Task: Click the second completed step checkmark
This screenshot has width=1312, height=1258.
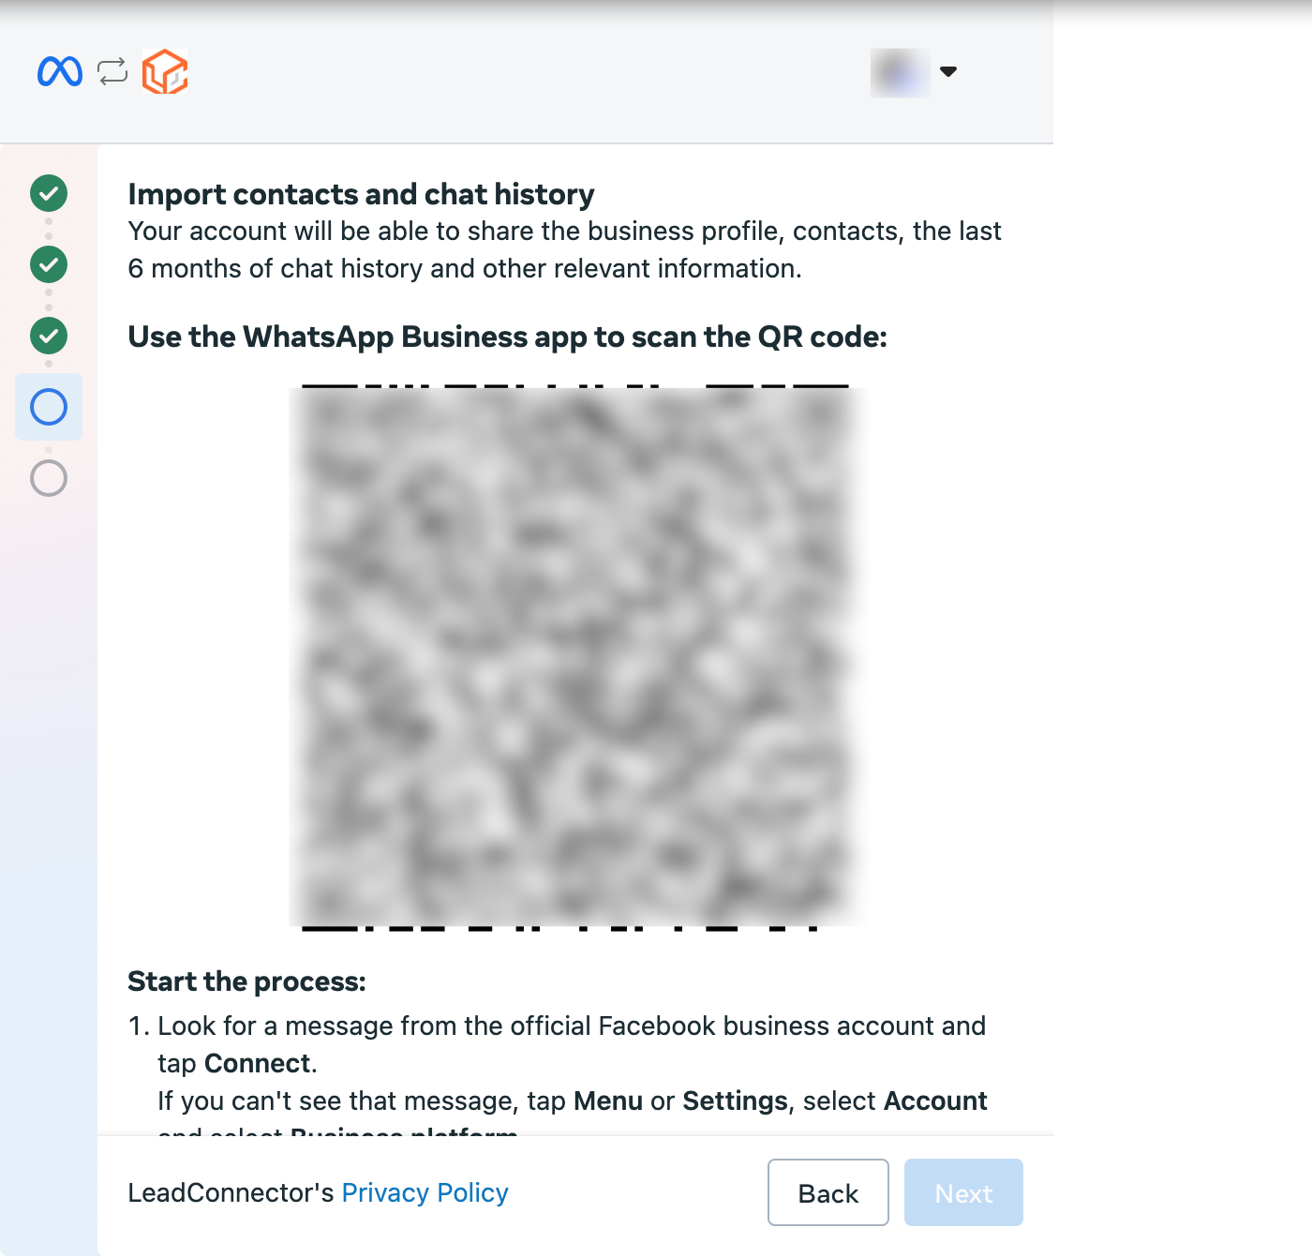Action: (x=49, y=264)
